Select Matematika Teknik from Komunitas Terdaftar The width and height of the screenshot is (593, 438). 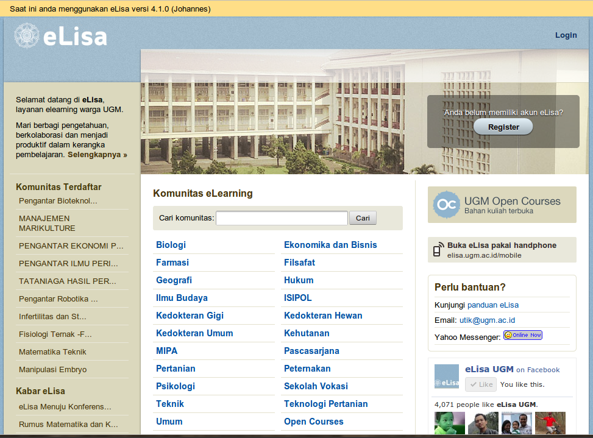coord(52,351)
